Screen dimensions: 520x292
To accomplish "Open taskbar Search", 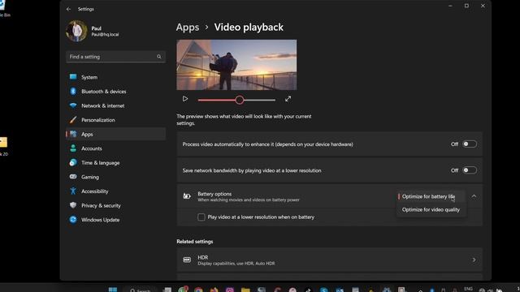I will (141, 290).
